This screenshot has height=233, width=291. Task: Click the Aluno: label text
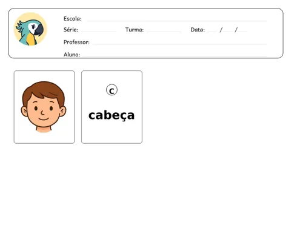72,55
